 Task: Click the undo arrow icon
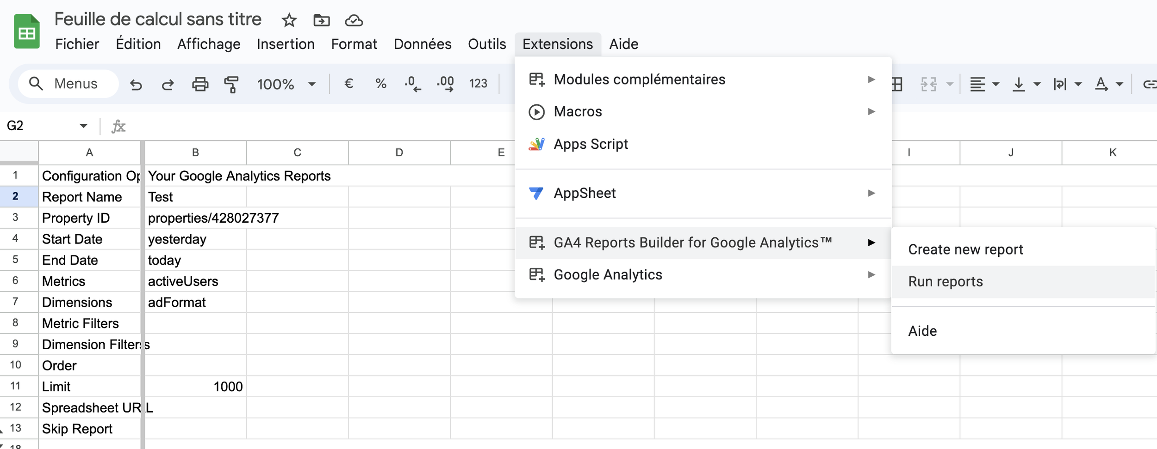tap(136, 84)
